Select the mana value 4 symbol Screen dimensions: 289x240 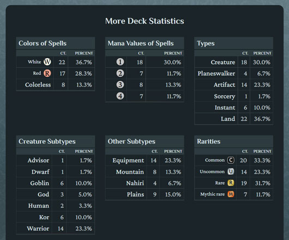pos(120,96)
